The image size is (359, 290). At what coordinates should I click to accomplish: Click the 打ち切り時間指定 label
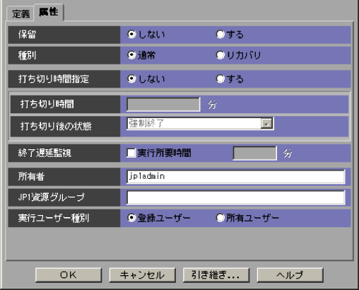(x=54, y=79)
